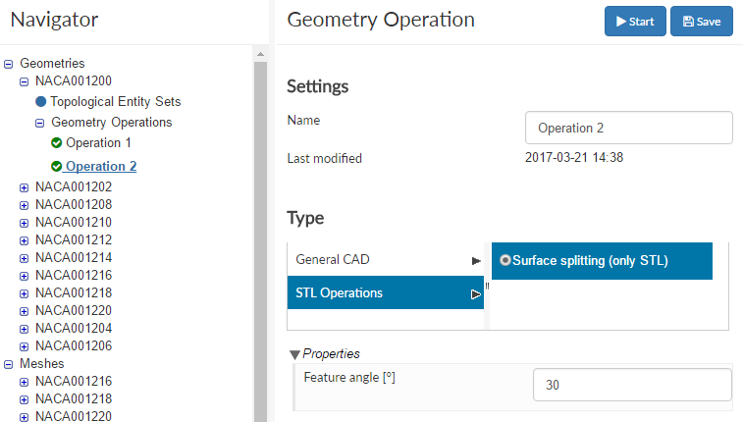743x422 pixels.
Task: Click the green check icon beside Operation 1
Action: pos(57,143)
